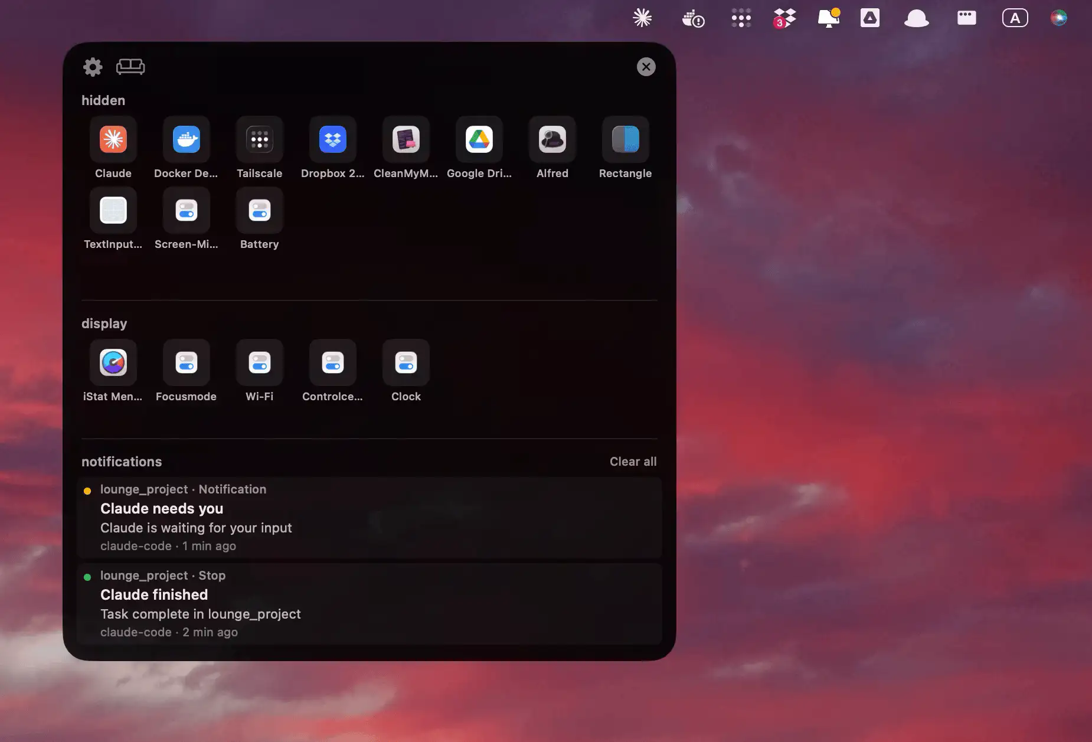Screen dimensions: 1092x742
Task: Select the Alfred item in the hidden section
Action: point(552,148)
